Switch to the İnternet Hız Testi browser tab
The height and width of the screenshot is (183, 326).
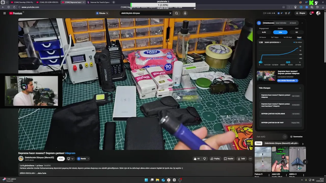coord(98,2)
